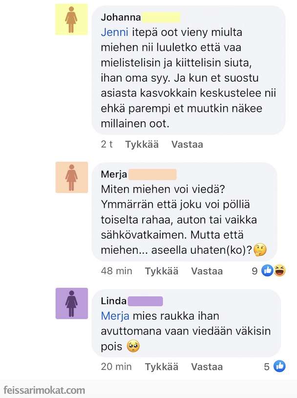297x398 pixels.
Task: Click the thinking emoji in Merja's comment
Action: (260, 251)
